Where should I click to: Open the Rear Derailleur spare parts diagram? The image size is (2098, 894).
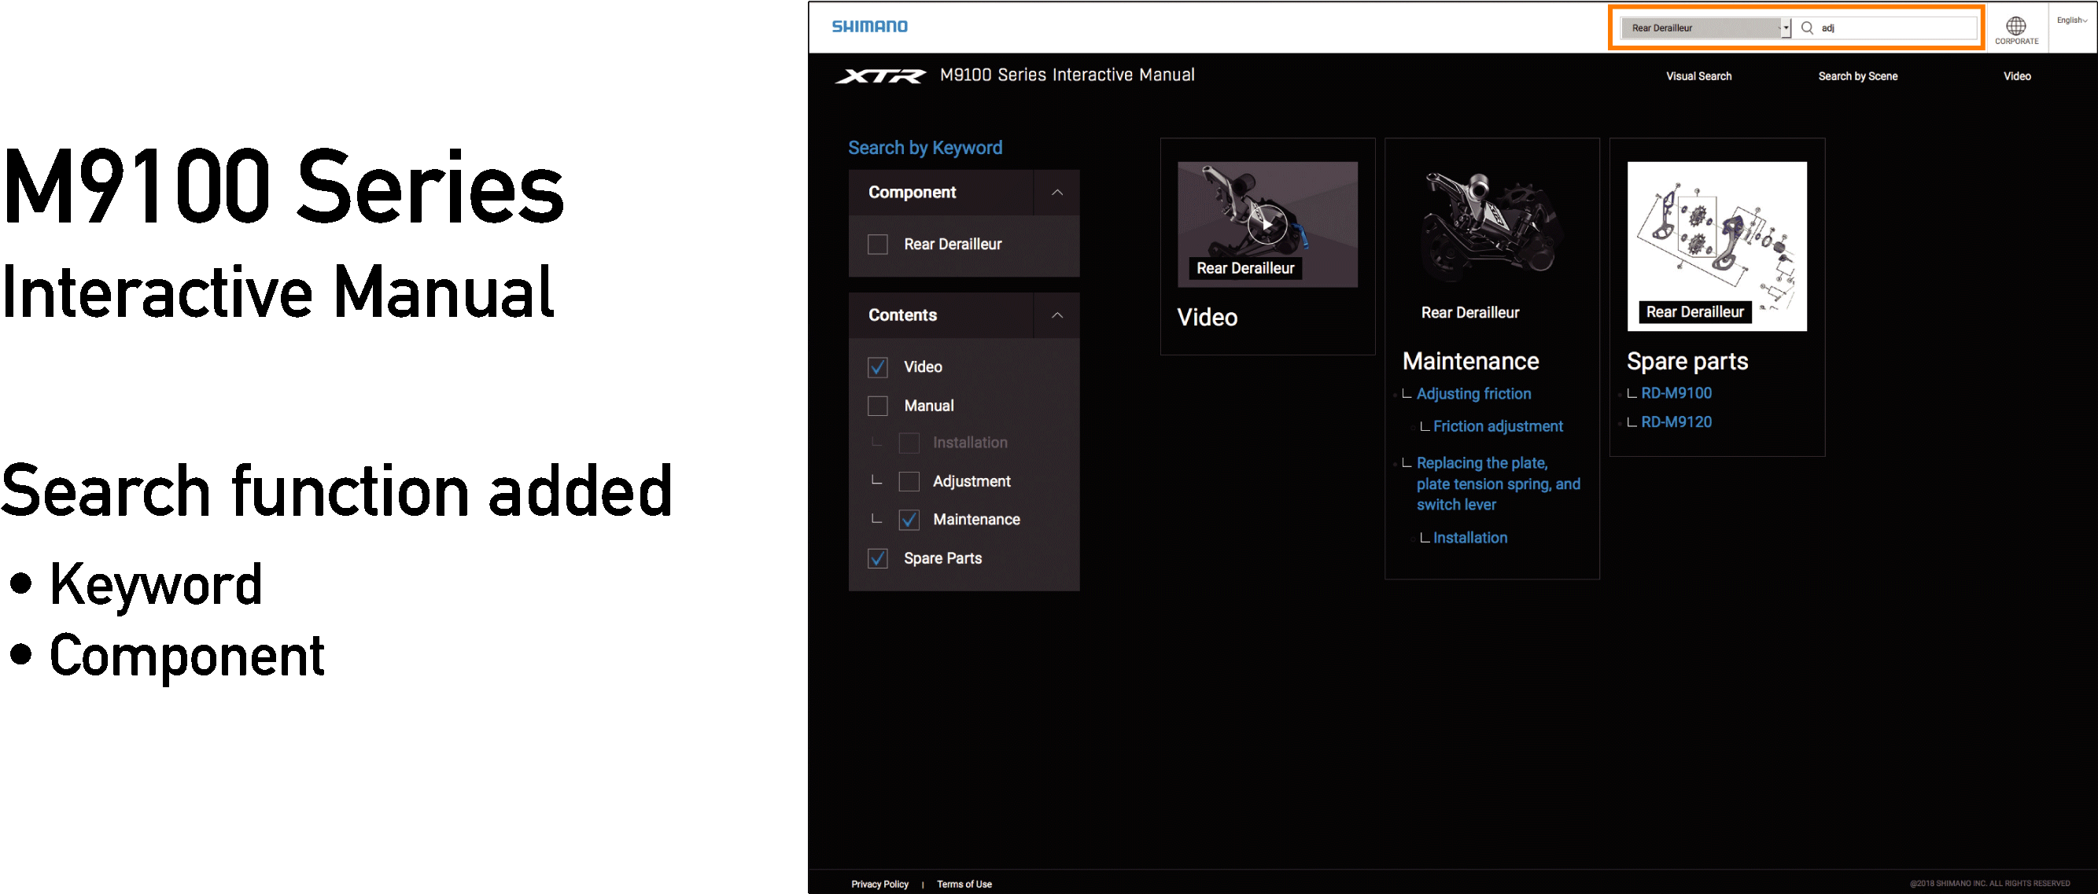[x=1716, y=246]
